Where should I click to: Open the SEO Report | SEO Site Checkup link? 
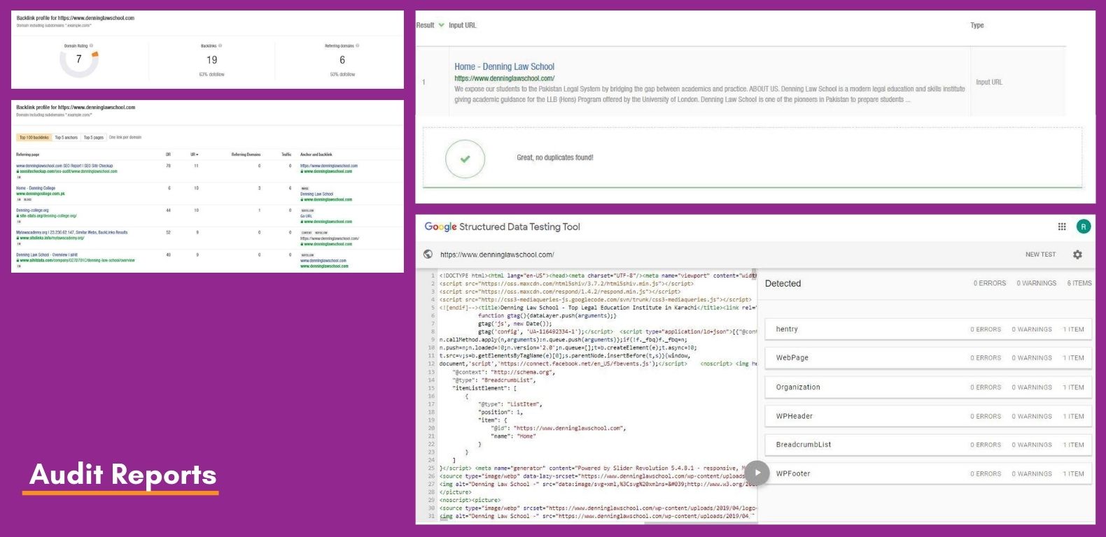[x=64, y=166]
